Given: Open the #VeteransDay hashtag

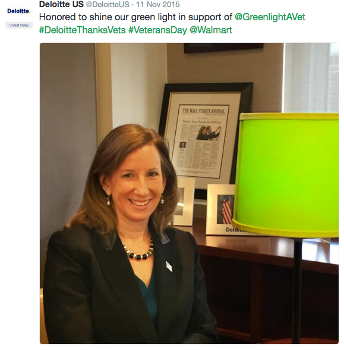Looking at the screenshot, I should coord(157,30).
